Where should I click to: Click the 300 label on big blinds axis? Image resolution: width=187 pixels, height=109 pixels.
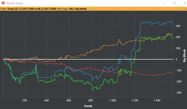[178, 26]
